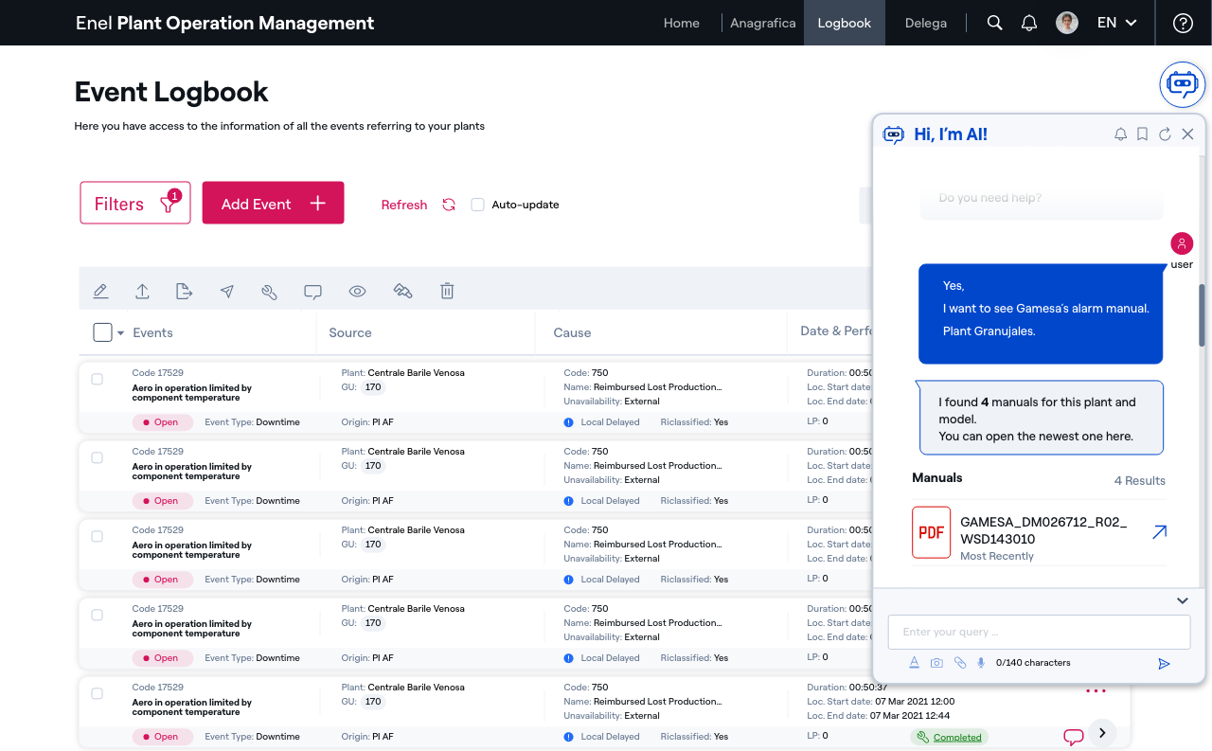Click the "I found 4 manuals" AI reply
This screenshot has height=751, width=1212.
coord(1042,419)
